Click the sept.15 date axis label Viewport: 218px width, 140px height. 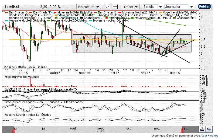coord(84,73)
